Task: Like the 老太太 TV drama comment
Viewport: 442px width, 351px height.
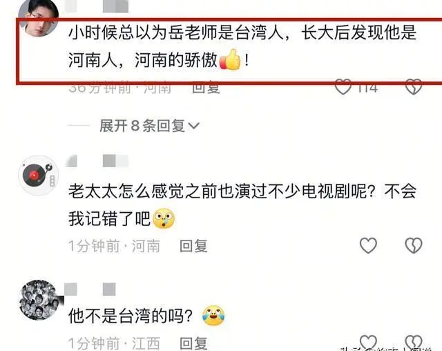Action: point(368,245)
